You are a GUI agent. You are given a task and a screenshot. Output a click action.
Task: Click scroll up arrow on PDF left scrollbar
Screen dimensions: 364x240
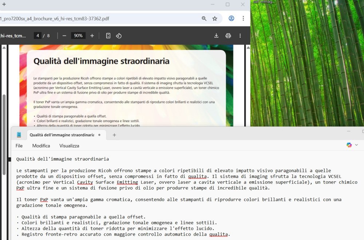click(4, 47)
